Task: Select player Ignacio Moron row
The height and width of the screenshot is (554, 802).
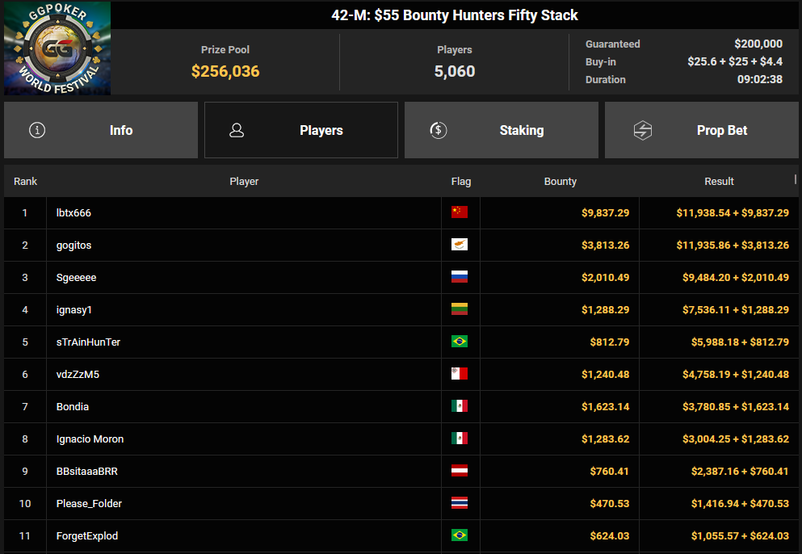Action: pyautogui.click(x=90, y=439)
